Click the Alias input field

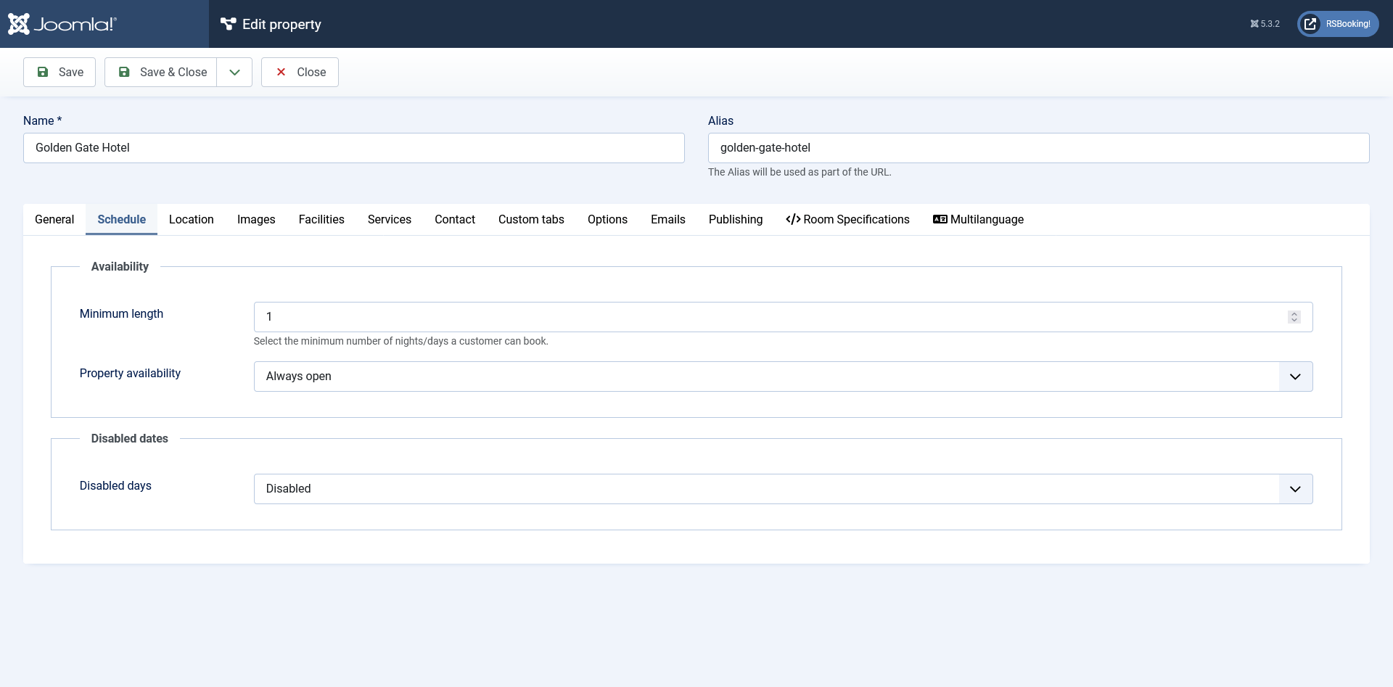click(1039, 148)
